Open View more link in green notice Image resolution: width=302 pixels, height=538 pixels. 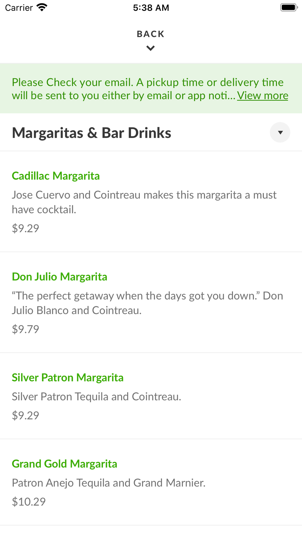point(262,96)
